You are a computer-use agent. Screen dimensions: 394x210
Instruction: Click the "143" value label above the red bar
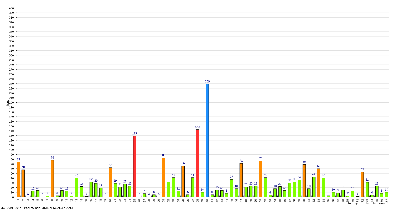(198, 127)
